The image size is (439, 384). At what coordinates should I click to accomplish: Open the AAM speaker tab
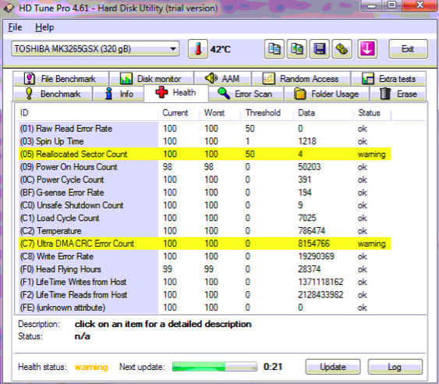tap(222, 79)
